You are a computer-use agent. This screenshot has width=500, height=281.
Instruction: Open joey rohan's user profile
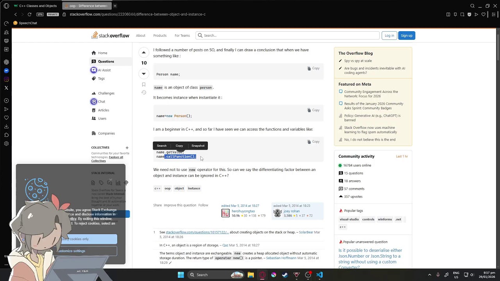[291, 211]
